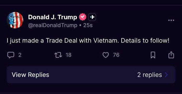The height and width of the screenshot is (94, 182).
Task: Select the View Replies label
Action: pyautogui.click(x=30, y=75)
